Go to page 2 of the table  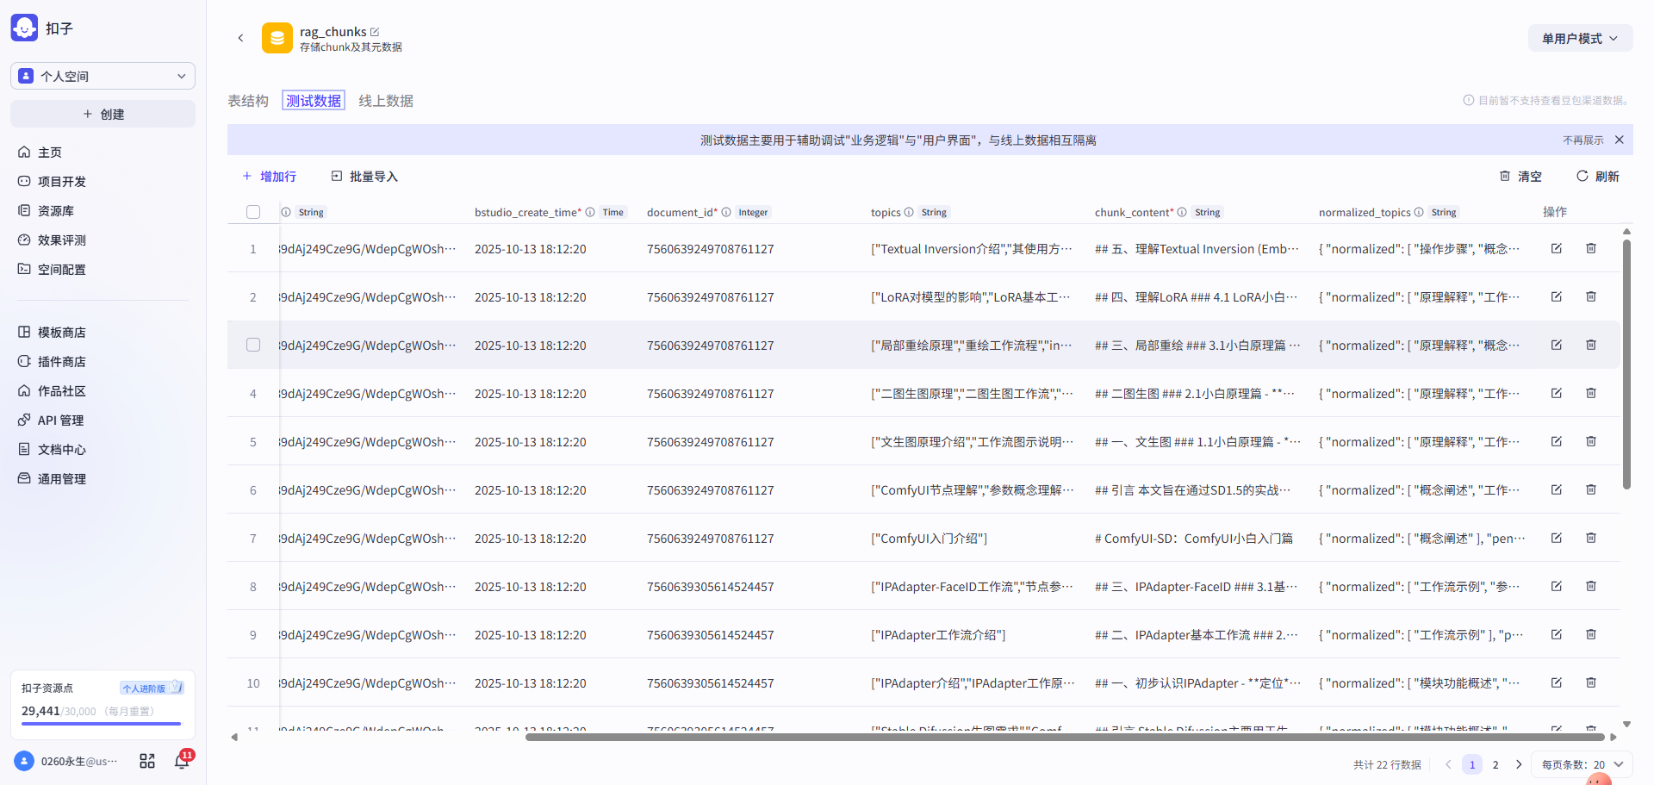(x=1495, y=764)
